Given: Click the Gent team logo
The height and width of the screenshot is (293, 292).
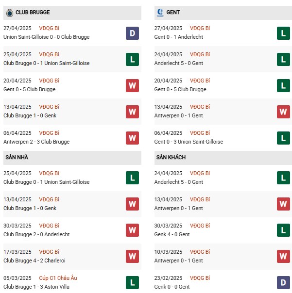Looking at the screenshot, I should (160, 12).
